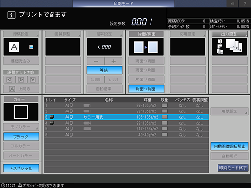The width and height of the screenshot is (251, 188).
Task: Toggle 上向き face-up orientation
Action: tap(21, 89)
